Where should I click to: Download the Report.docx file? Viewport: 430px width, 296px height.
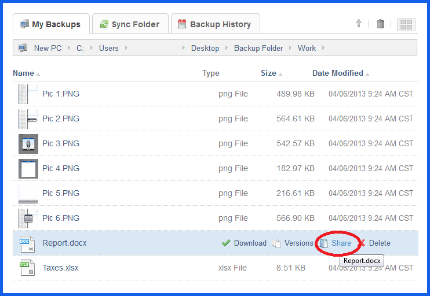[244, 243]
